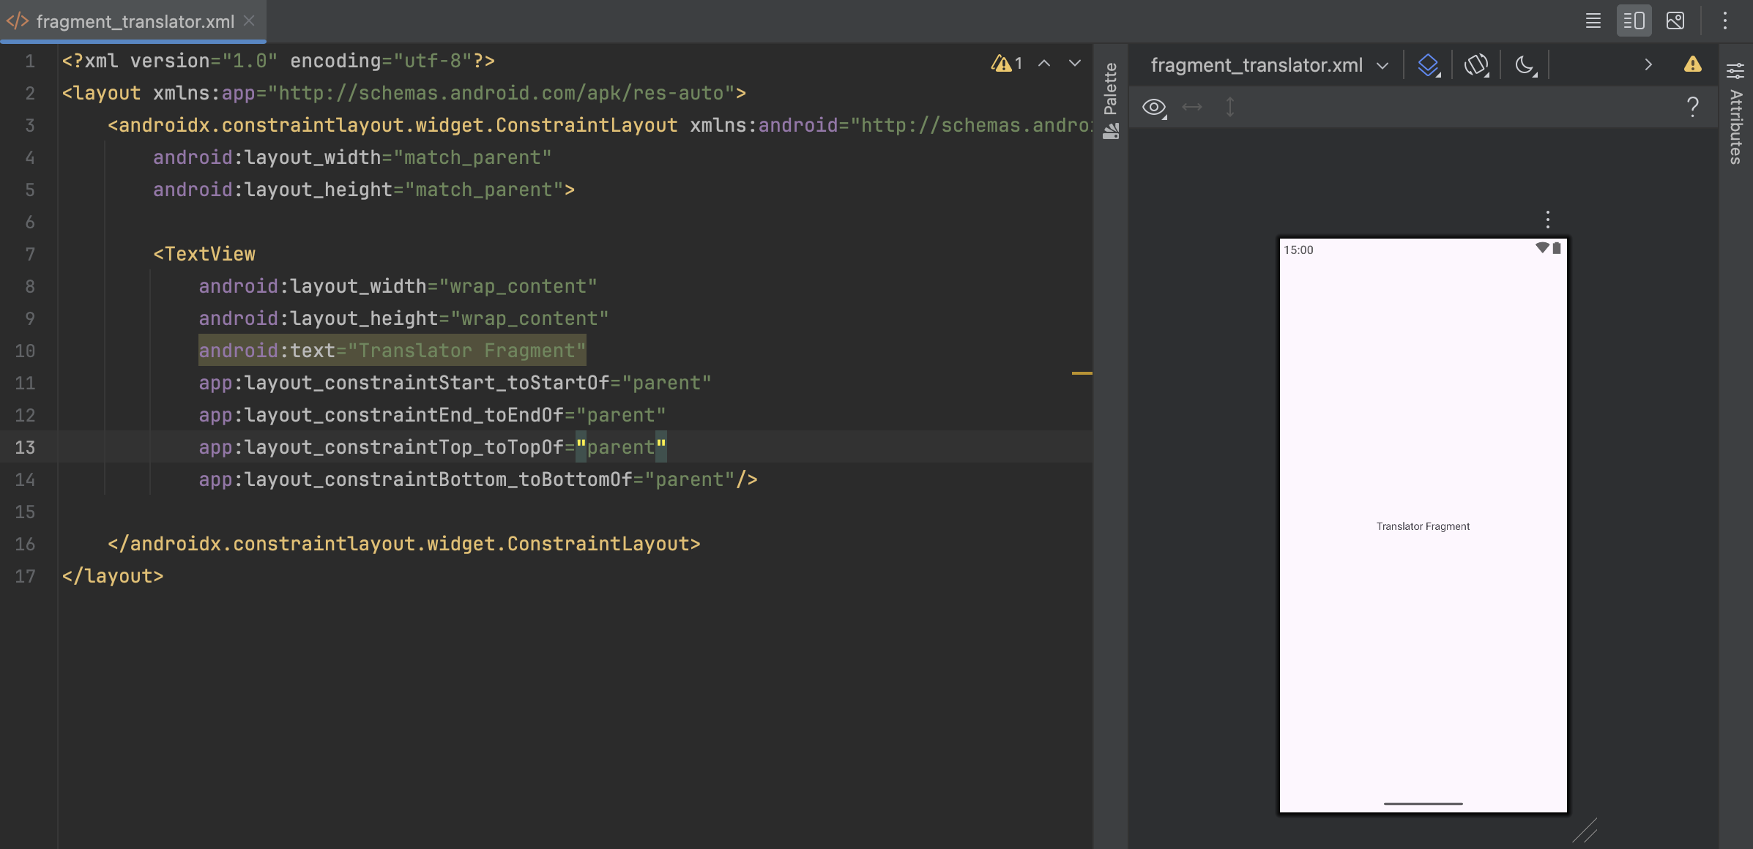Click the TextView opening tag
The image size is (1753, 849).
[x=204, y=254]
